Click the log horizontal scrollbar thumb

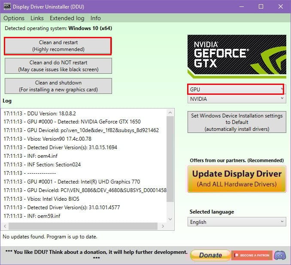click(83, 226)
